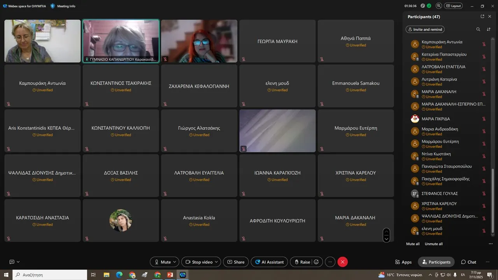Image resolution: width=498 pixels, height=280 pixels.
Task: Expand the Stop video options arrow
Action: pyautogui.click(x=216, y=262)
